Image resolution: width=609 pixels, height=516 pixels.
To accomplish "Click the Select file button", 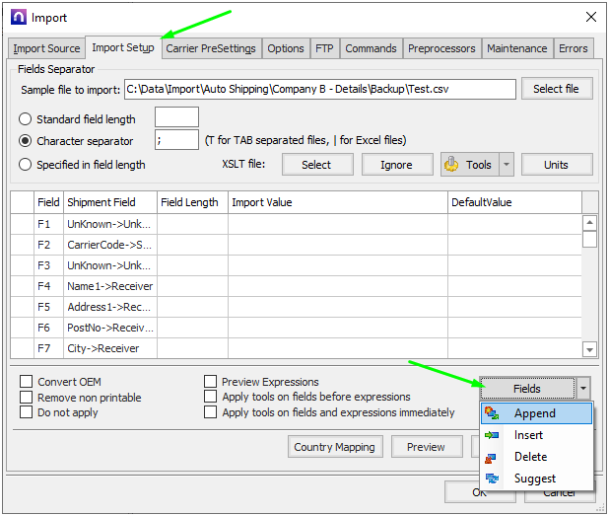I will point(556,89).
